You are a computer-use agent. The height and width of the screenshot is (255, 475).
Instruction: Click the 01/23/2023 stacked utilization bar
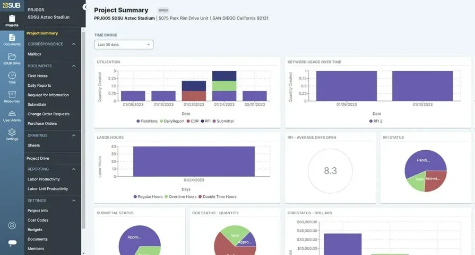pos(194,91)
